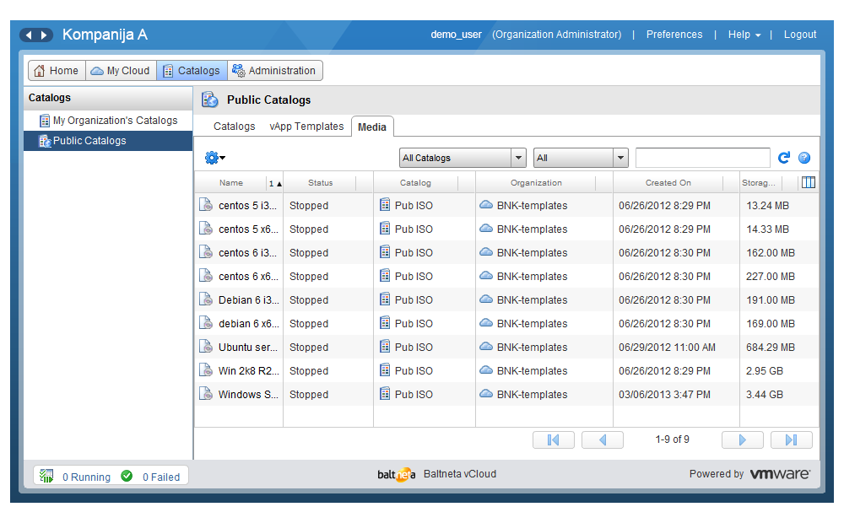The image size is (844, 523).
Task: Open the Preferences link
Action: tap(674, 35)
